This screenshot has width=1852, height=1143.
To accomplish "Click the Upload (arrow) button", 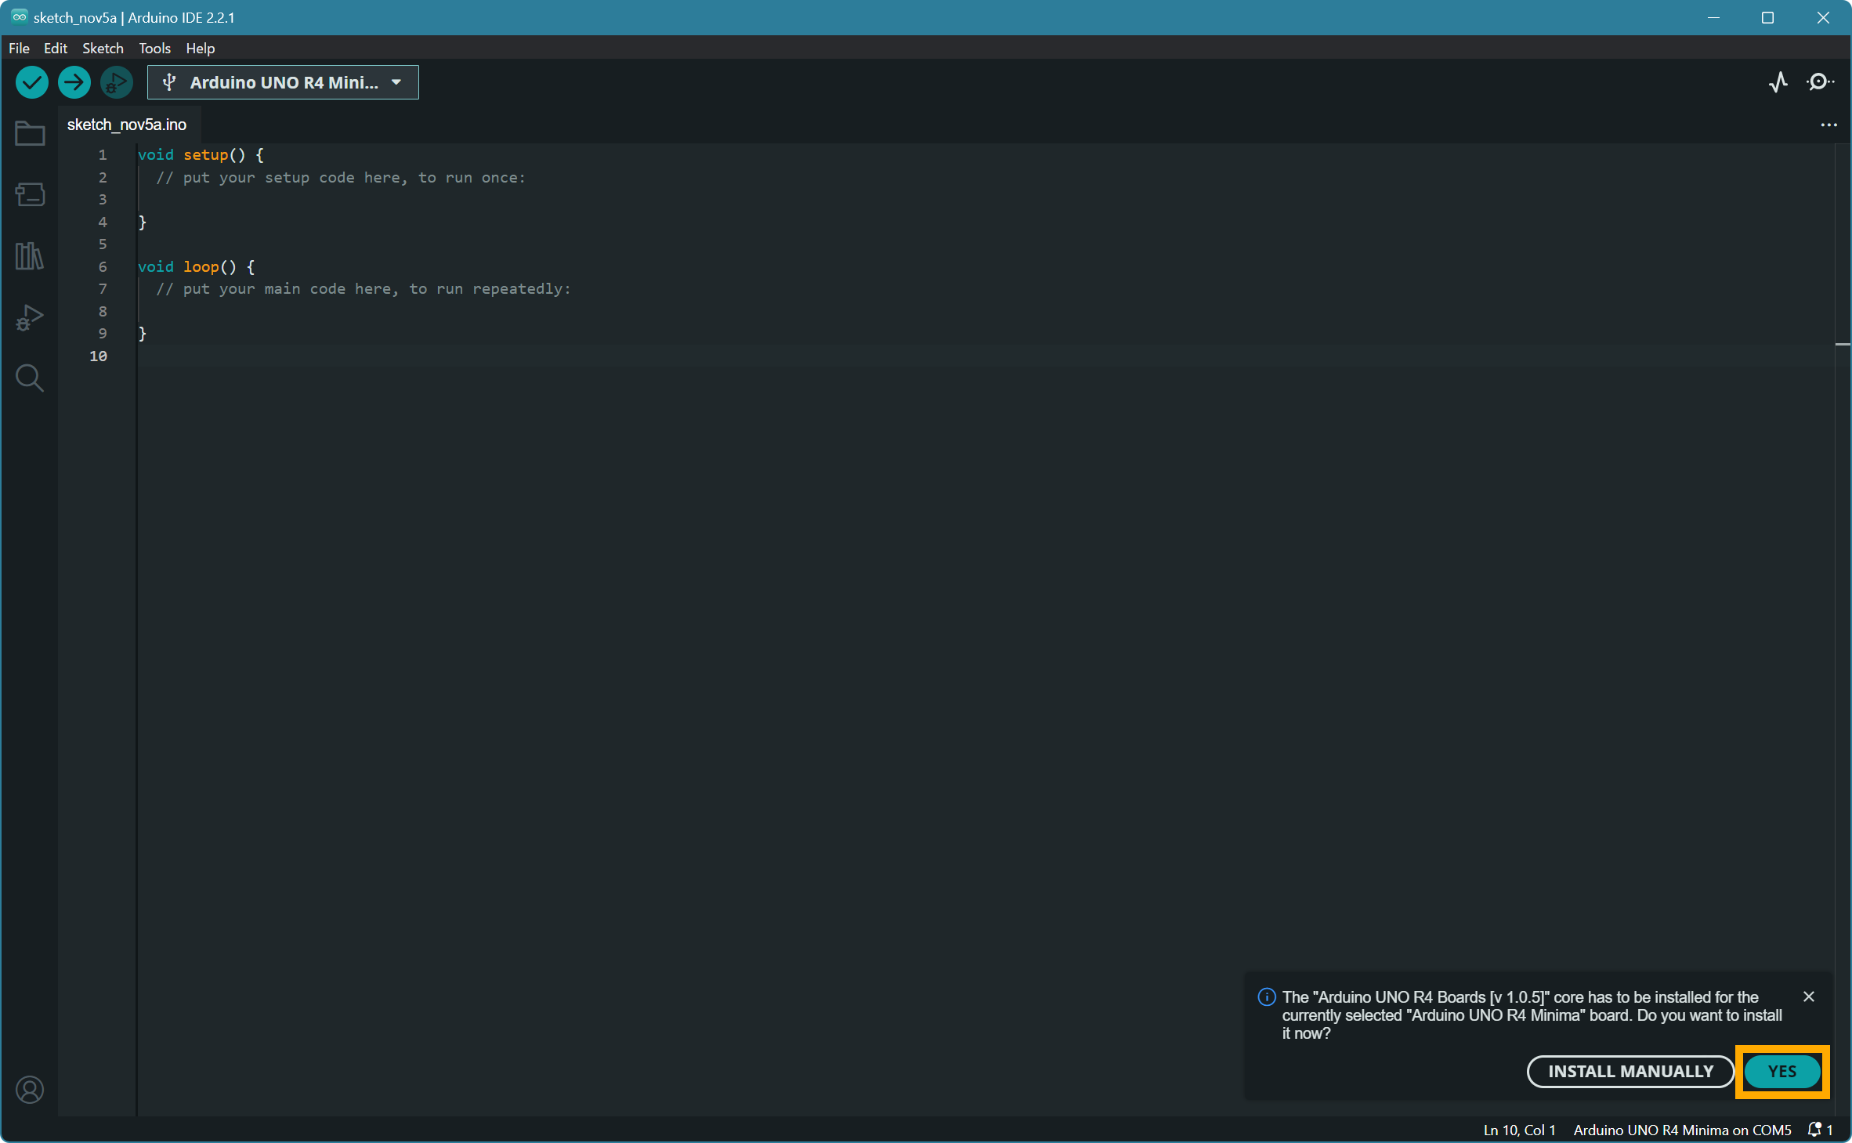I will click(x=74, y=82).
